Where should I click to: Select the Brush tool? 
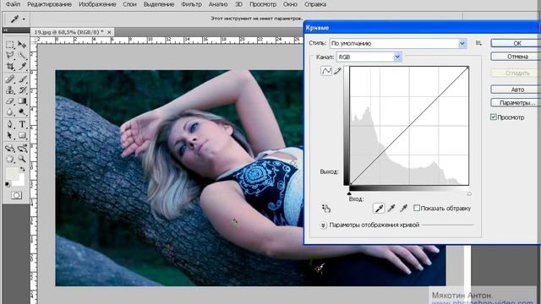click(22, 79)
